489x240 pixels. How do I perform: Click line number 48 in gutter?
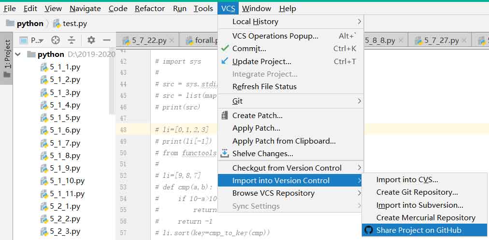click(123, 130)
